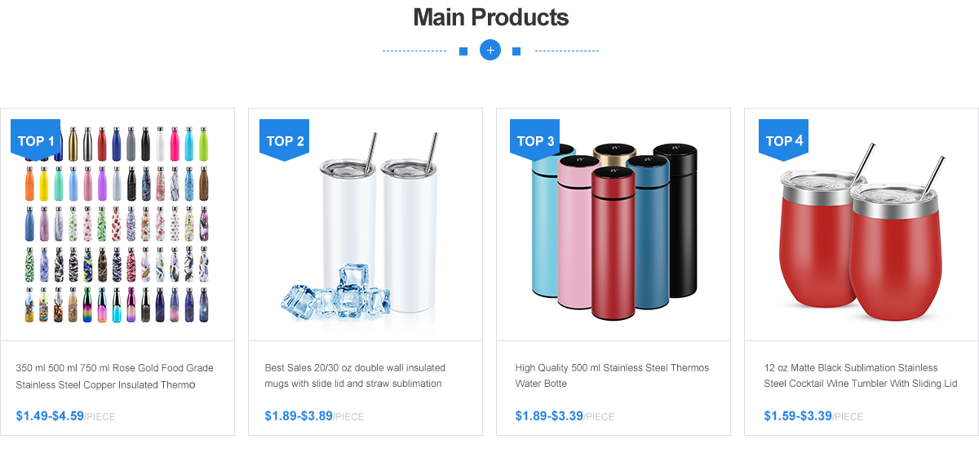979x453 pixels.
Task: Open the 350 ml 500 ml 750 ml Rose Gold link
Action: coord(115,376)
